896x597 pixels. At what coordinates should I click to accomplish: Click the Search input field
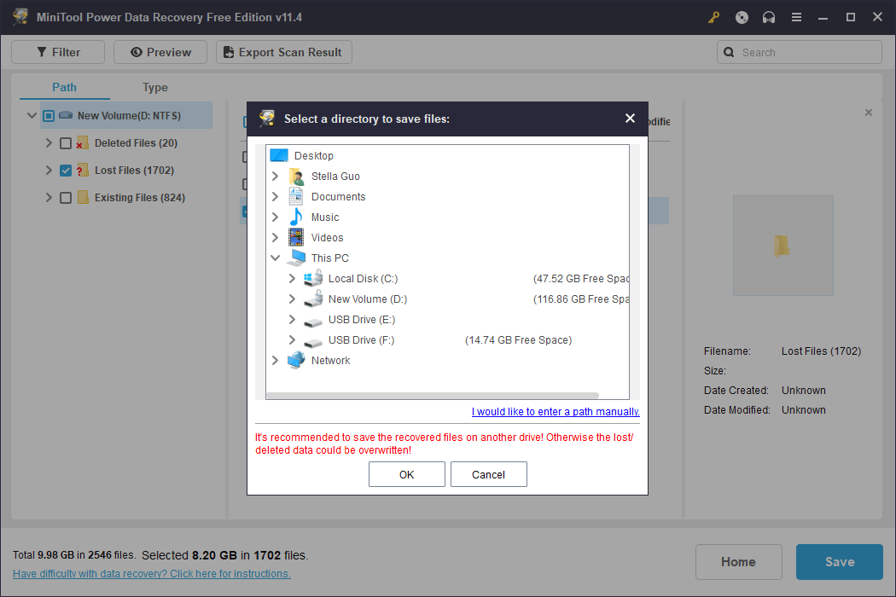799,52
